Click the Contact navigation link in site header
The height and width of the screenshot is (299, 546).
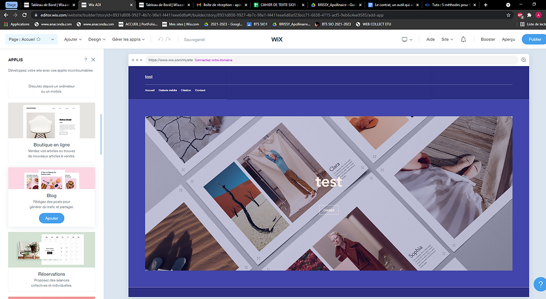(200, 90)
